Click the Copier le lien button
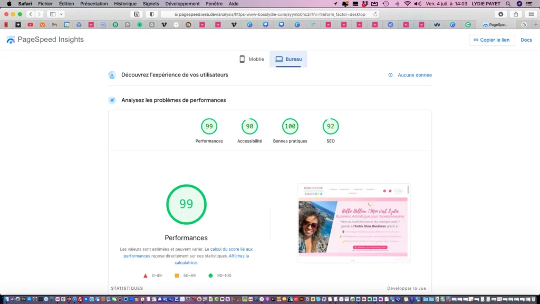The width and height of the screenshot is (540, 304). click(491, 40)
